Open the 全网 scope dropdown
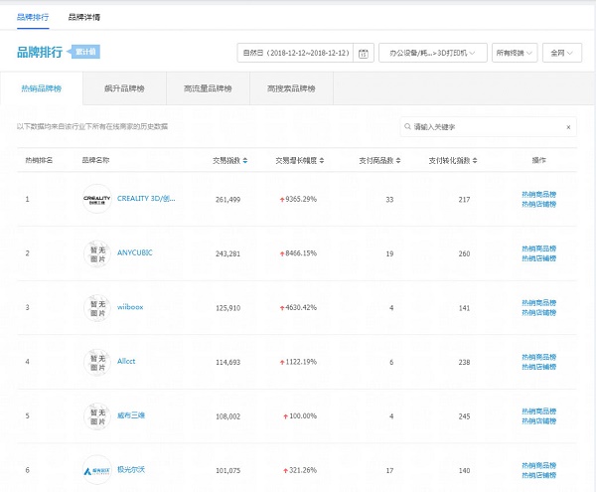 [x=562, y=53]
